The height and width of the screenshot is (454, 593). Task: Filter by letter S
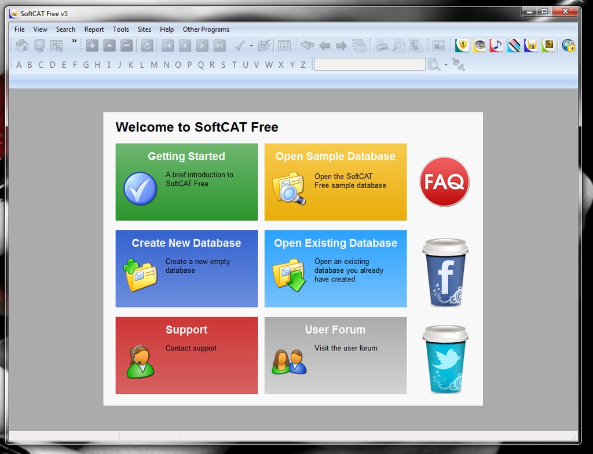tap(223, 65)
